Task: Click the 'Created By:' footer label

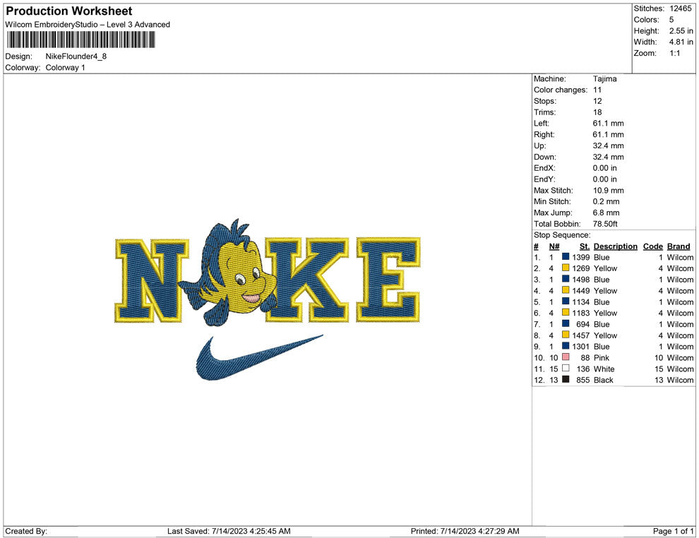Action: point(26,531)
